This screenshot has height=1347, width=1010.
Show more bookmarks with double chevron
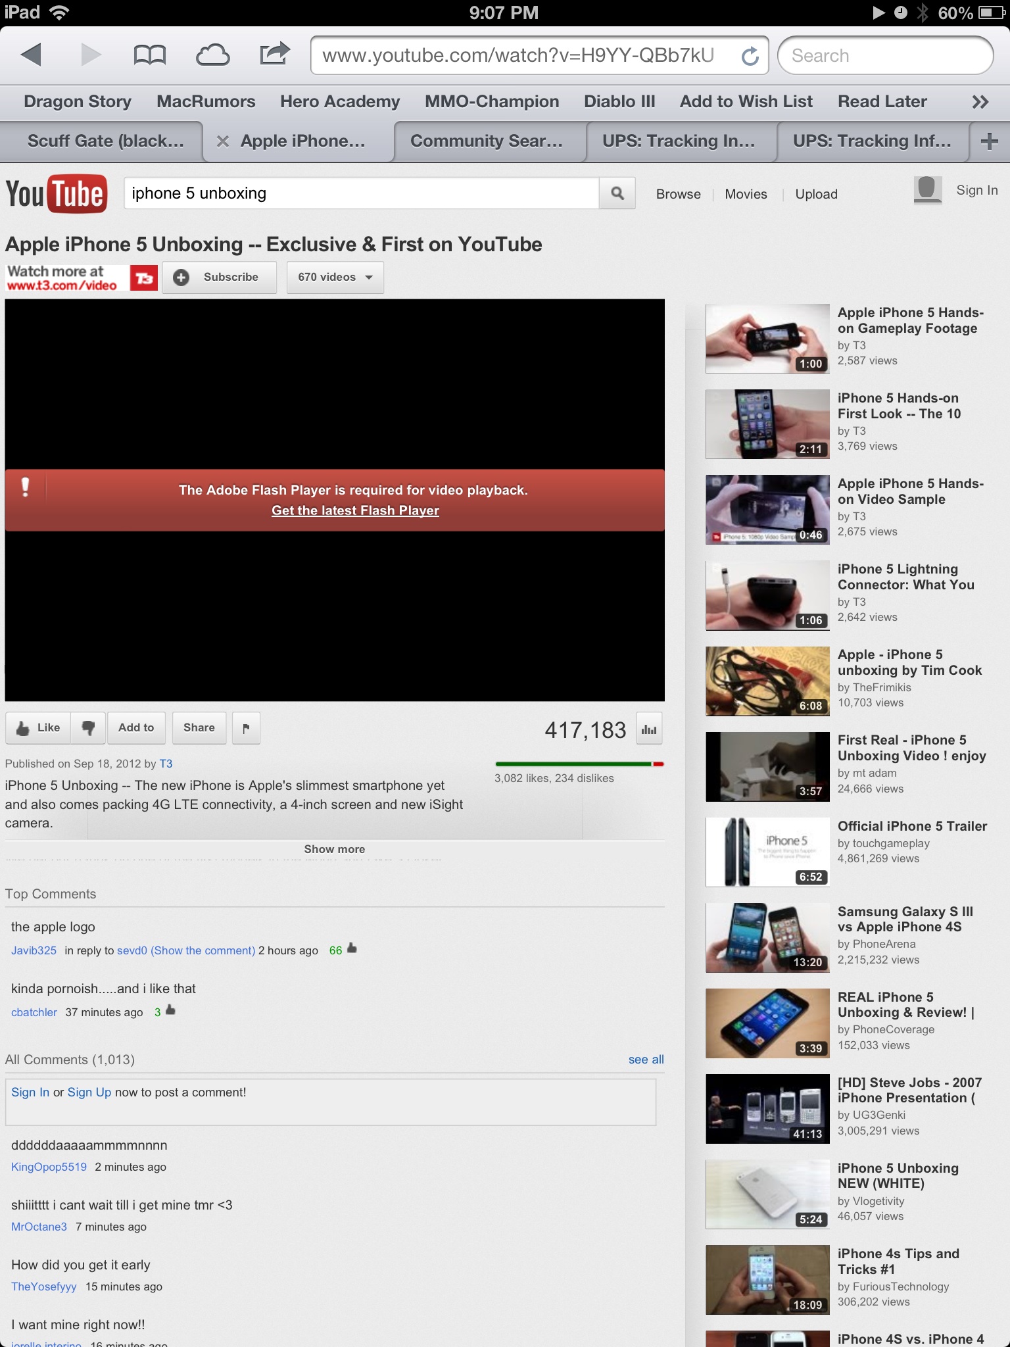(980, 102)
